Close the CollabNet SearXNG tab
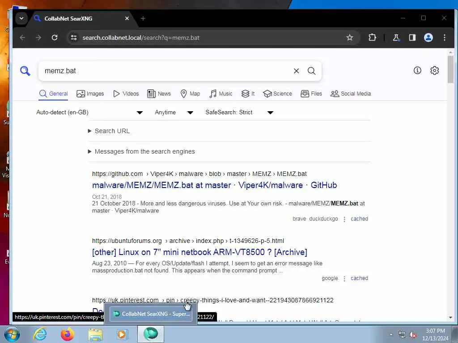This screenshot has height=343, width=458. pos(127,18)
